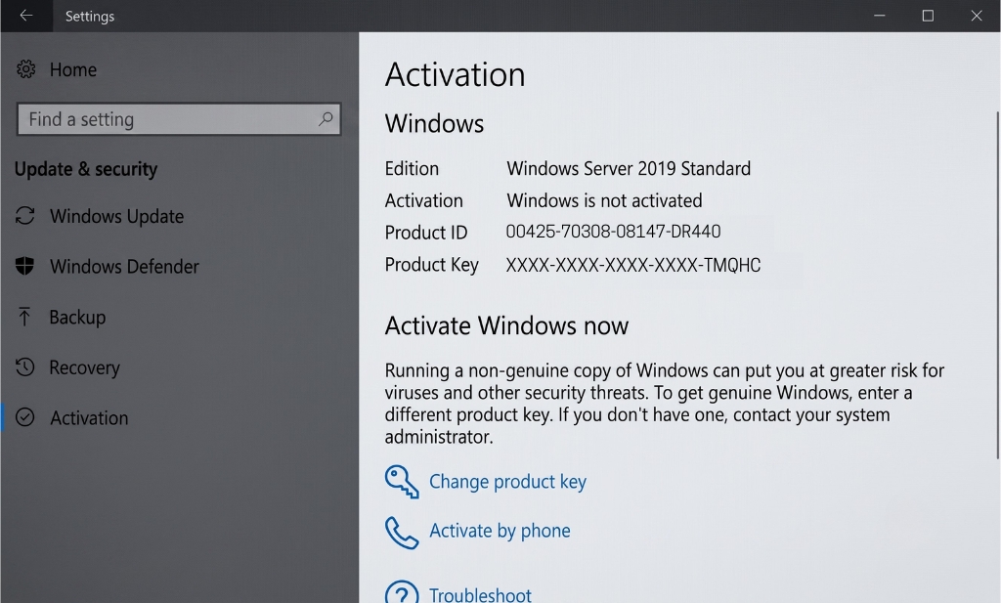Open Backup section
The width and height of the screenshot is (1001, 603).
point(77,317)
